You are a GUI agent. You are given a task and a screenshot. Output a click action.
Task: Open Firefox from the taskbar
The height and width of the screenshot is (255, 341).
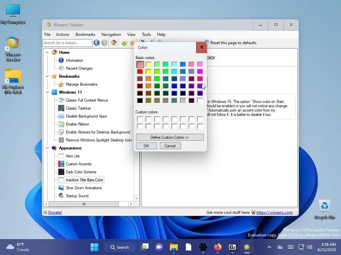pos(218,247)
